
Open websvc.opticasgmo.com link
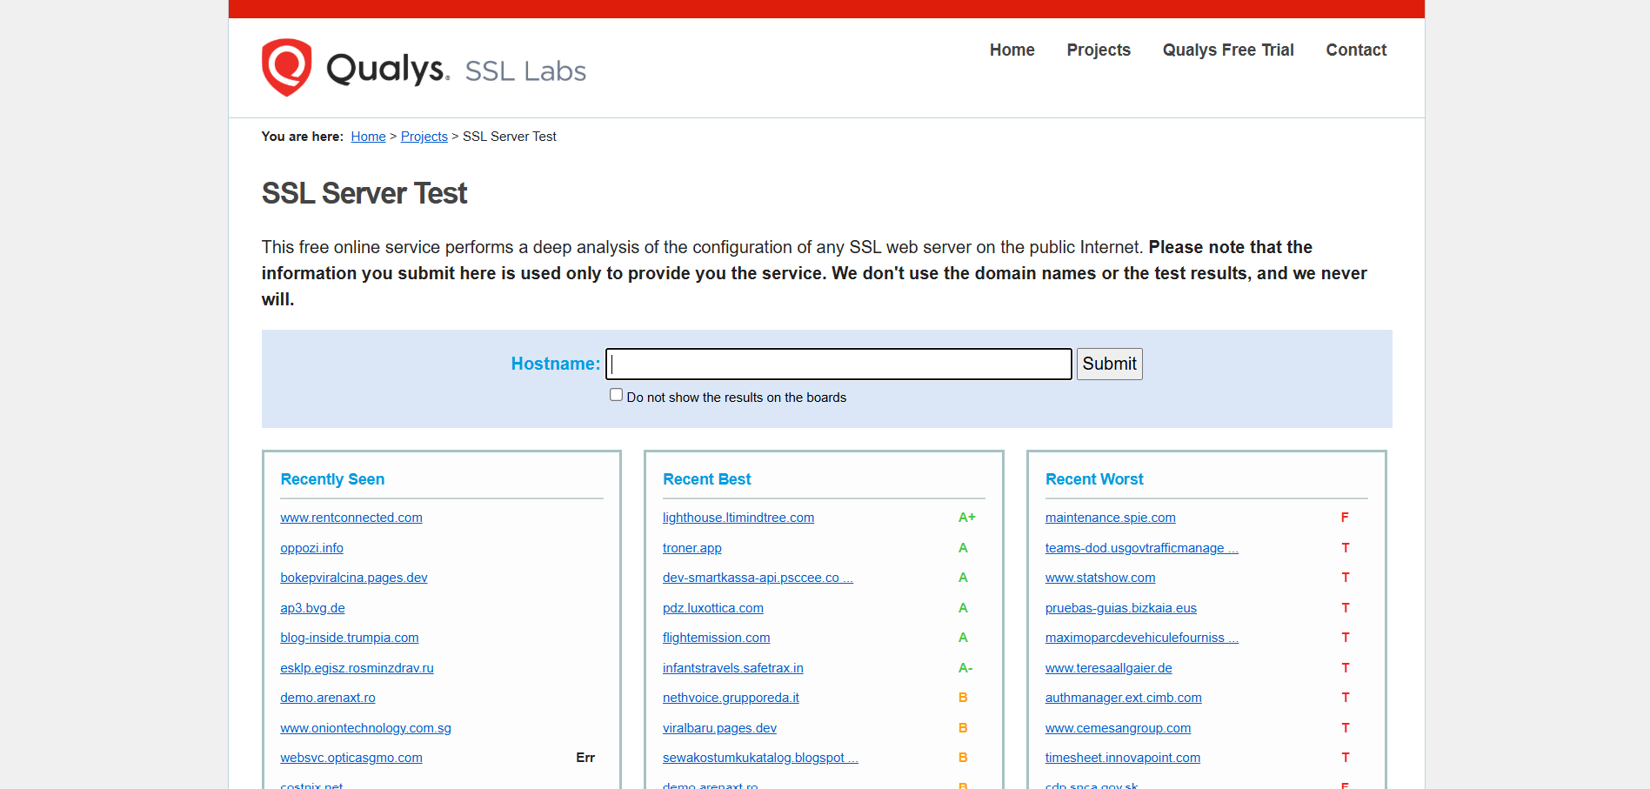click(x=351, y=758)
